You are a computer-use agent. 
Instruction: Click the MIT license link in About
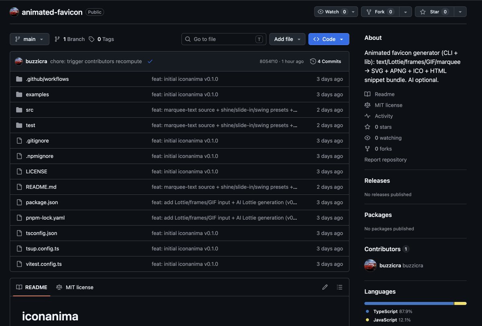[x=388, y=105]
